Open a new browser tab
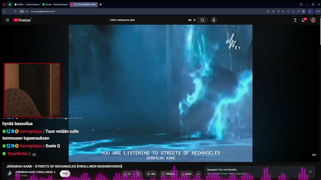Viewport: 321px width, 180px height. pyautogui.click(x=101, y=4)
